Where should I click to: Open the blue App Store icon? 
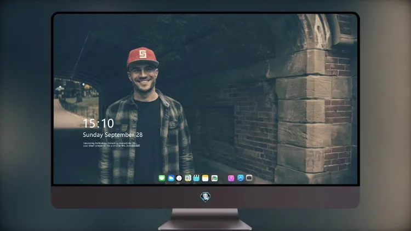pos(241,178)
